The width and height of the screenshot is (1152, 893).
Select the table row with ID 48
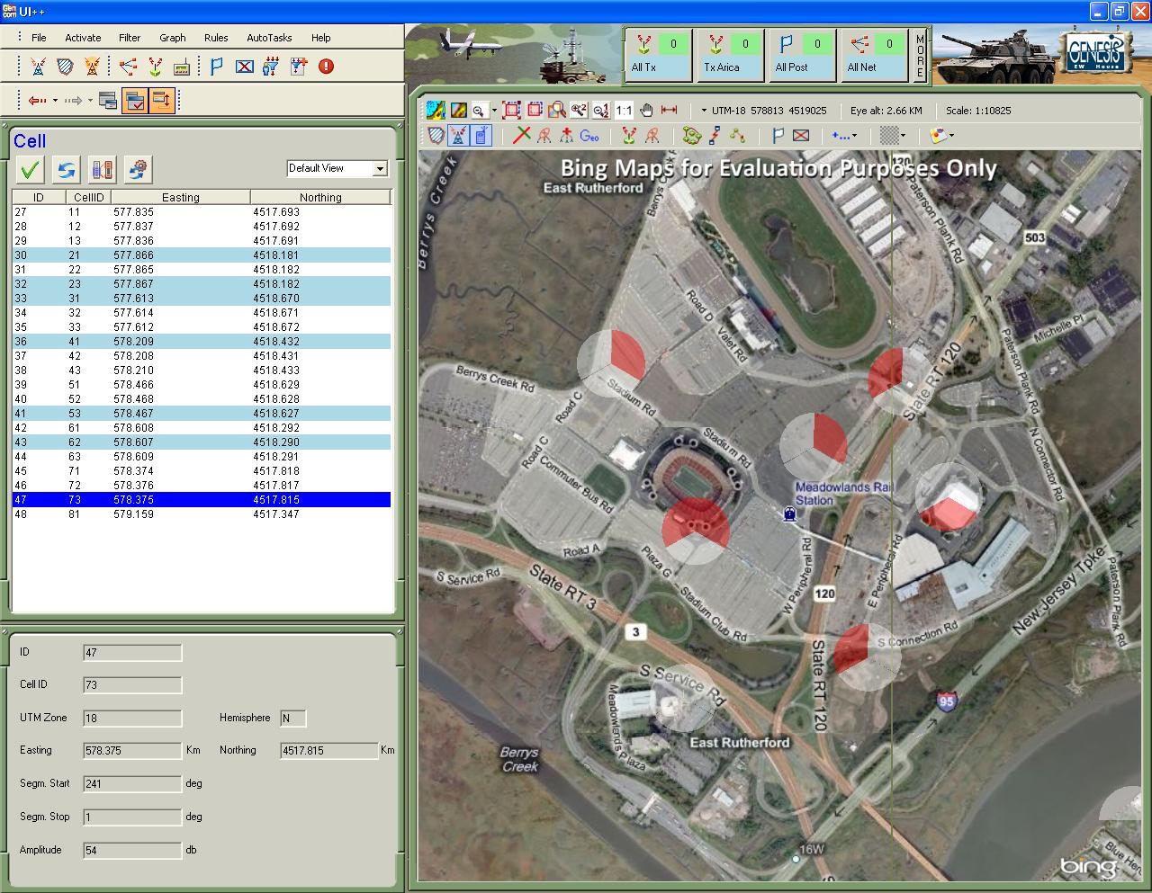[202, 514]
